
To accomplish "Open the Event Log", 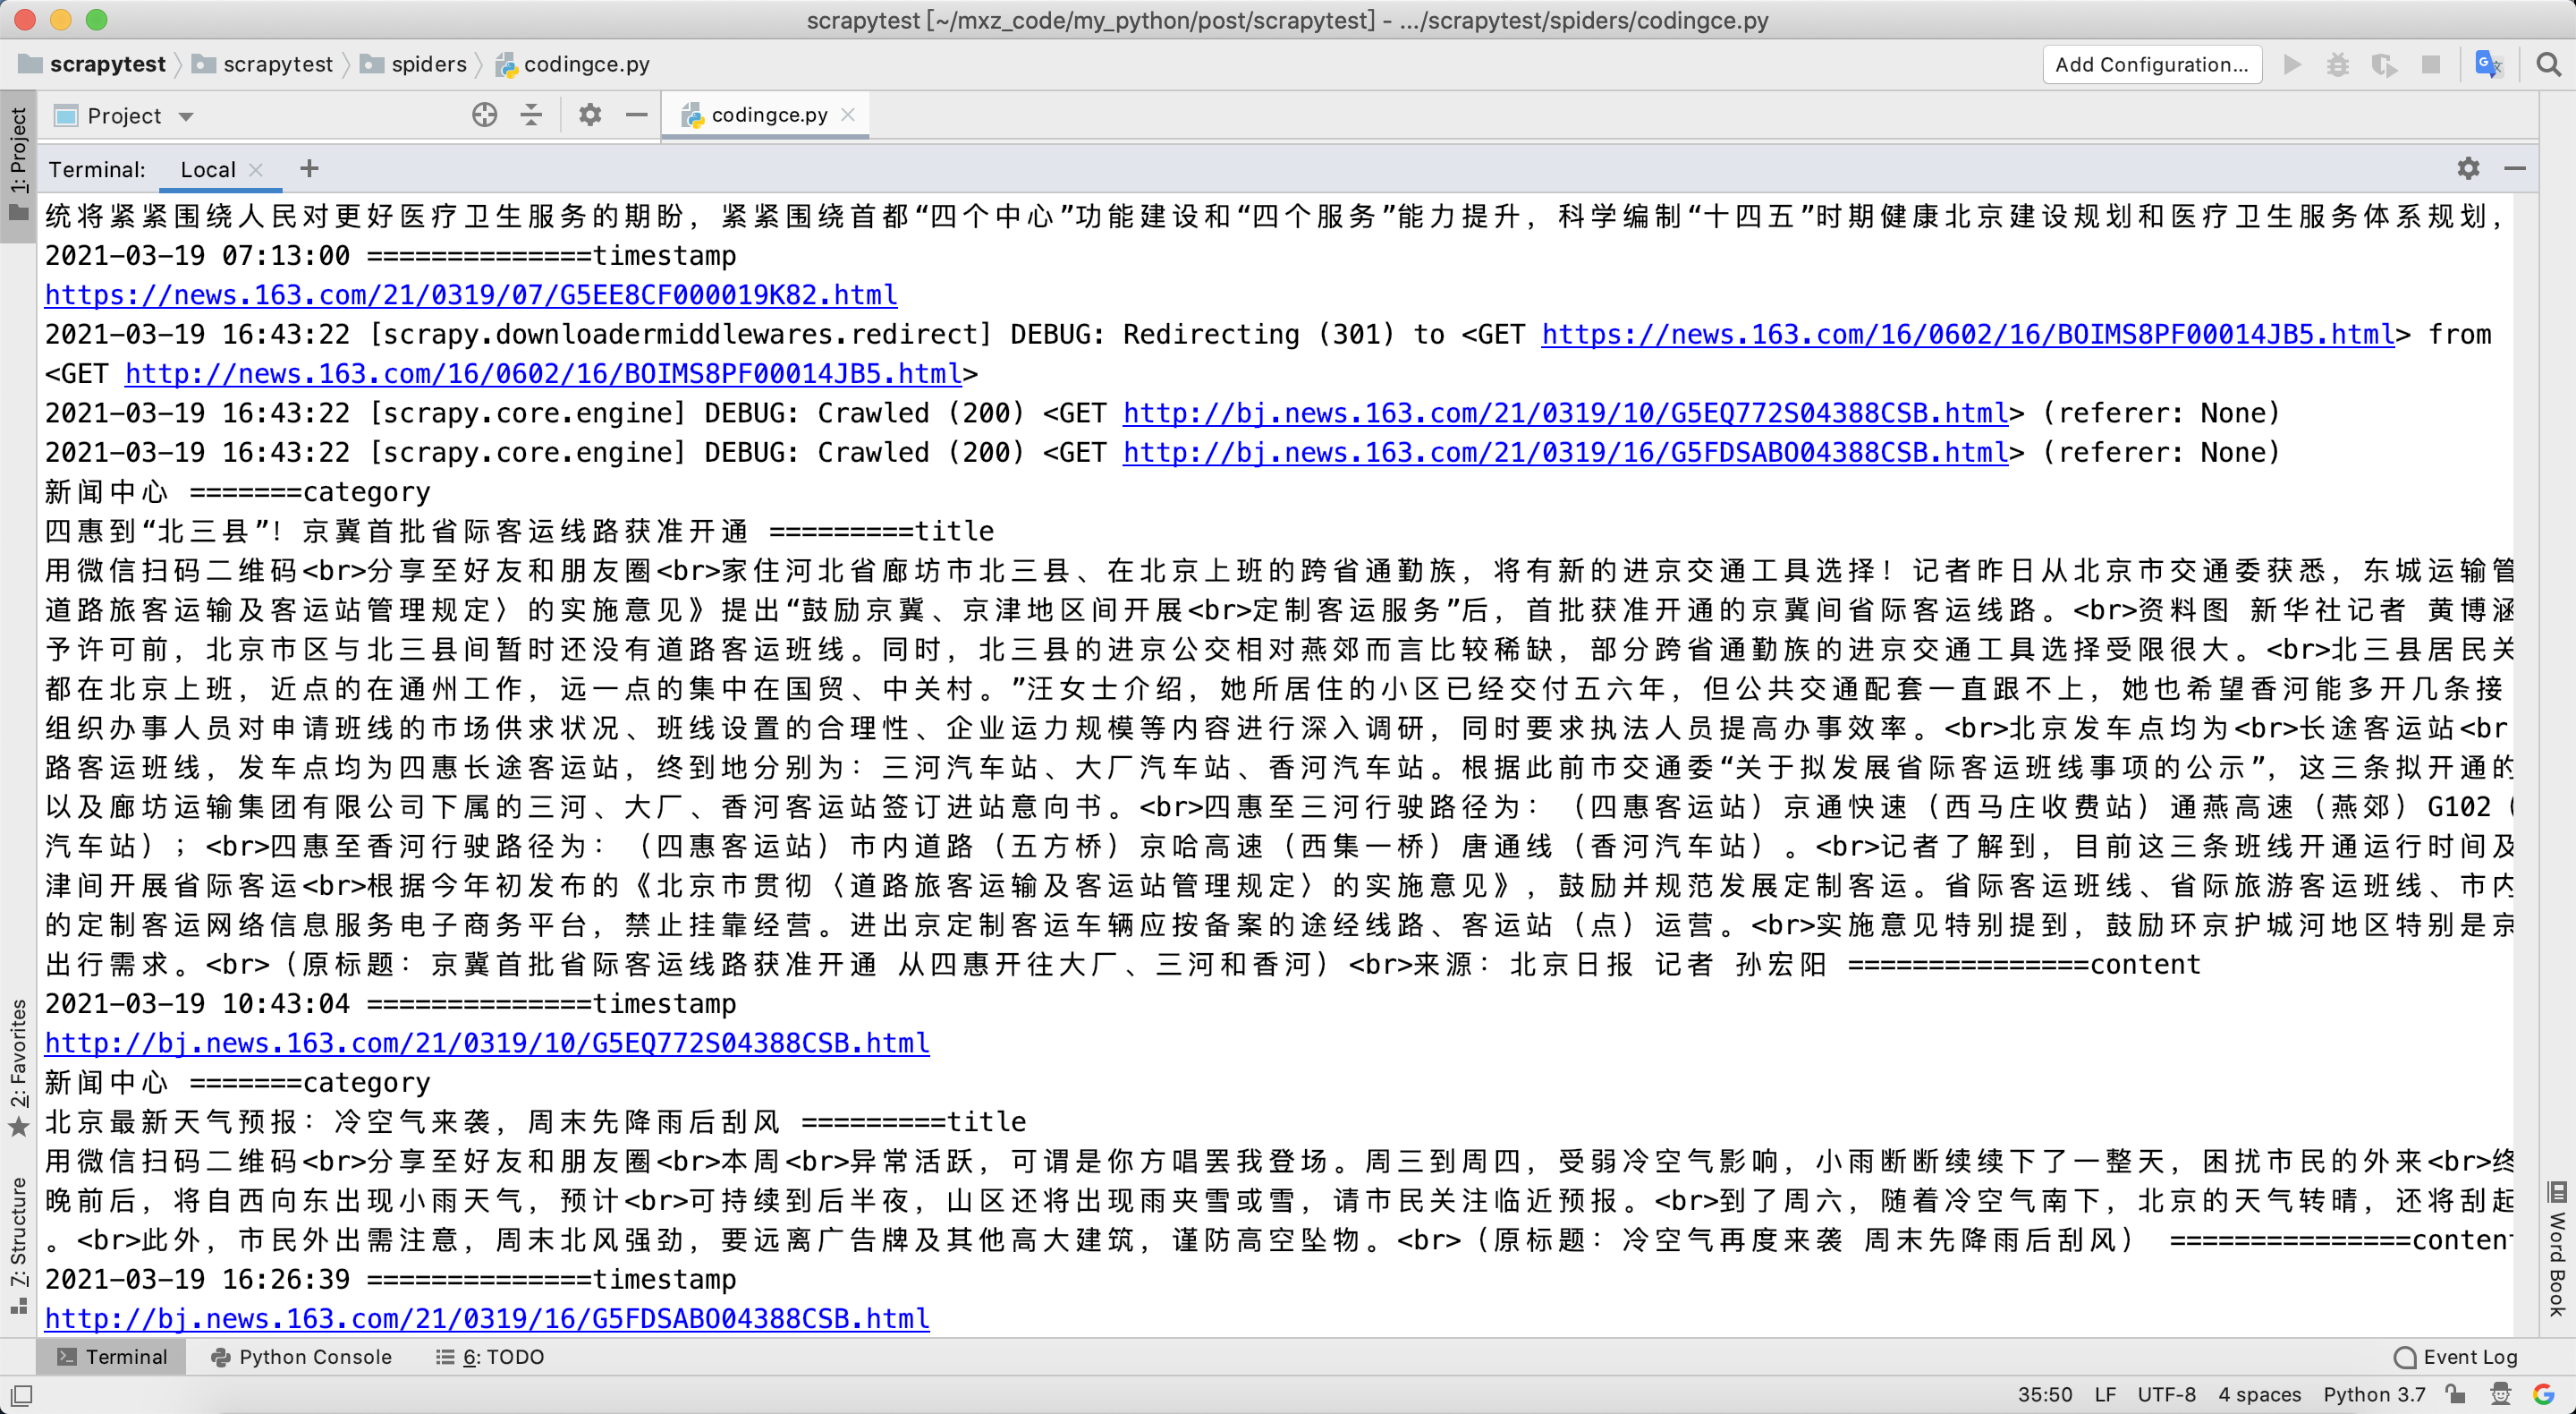I will (2457, 1357).
